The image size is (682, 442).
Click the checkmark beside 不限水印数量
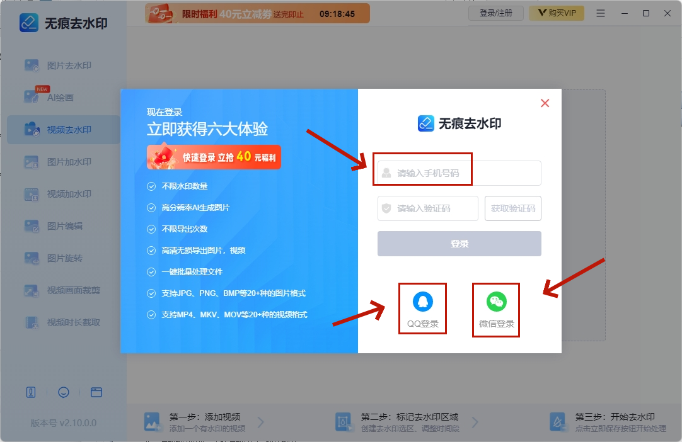(x=151, y=186)
